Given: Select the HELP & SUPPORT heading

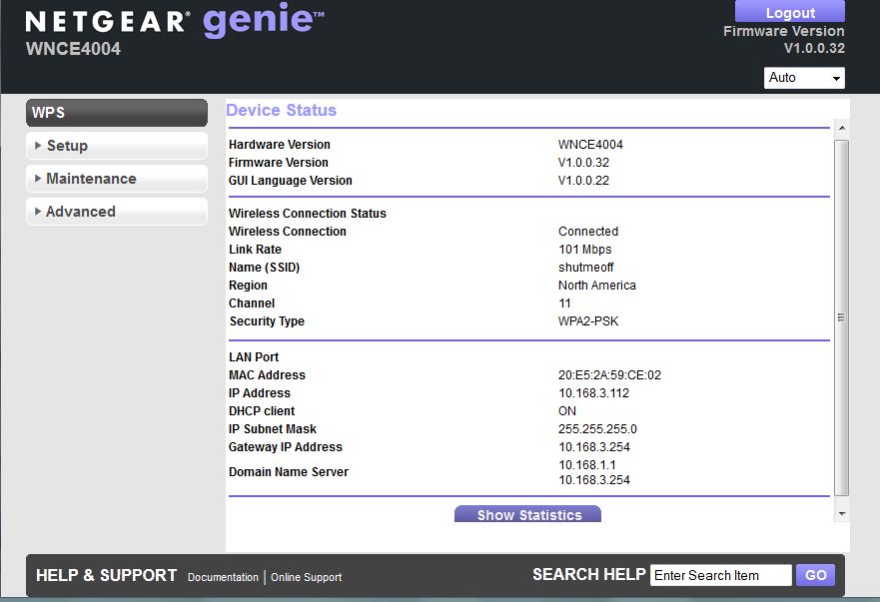Looking at the screenshot, I should (106, 575).
